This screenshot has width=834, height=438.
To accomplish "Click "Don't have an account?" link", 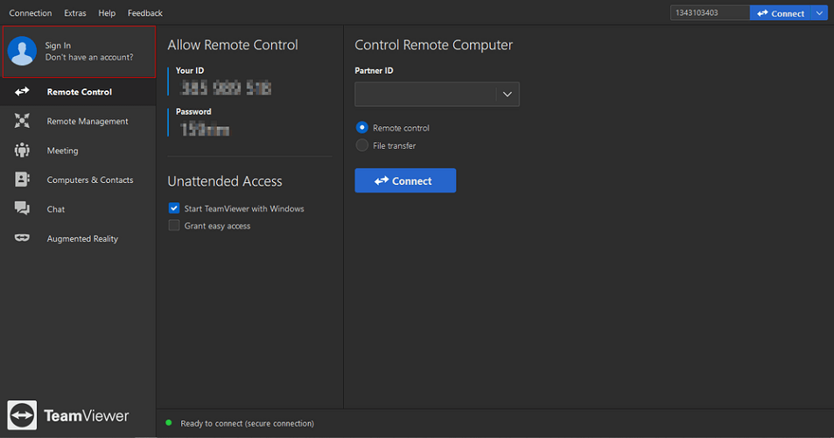I will 89,57.
